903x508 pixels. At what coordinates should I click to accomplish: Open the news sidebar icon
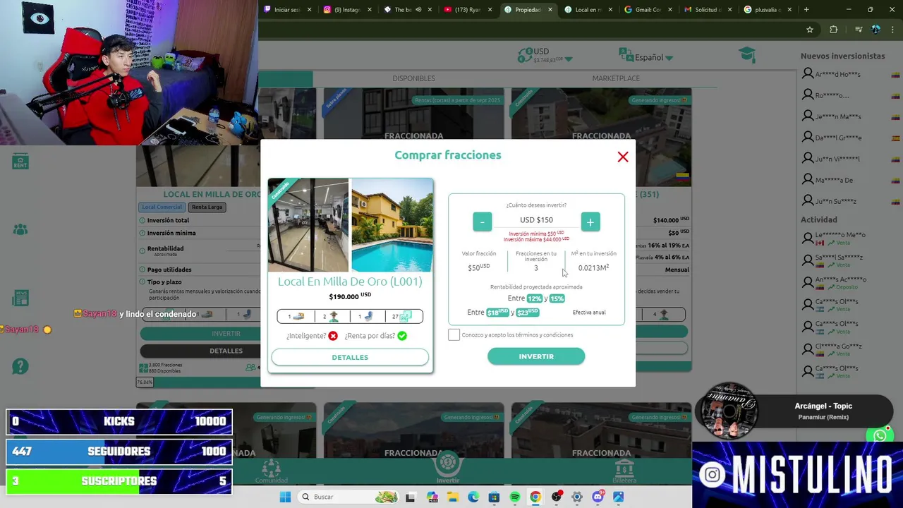tap(20, 297)
